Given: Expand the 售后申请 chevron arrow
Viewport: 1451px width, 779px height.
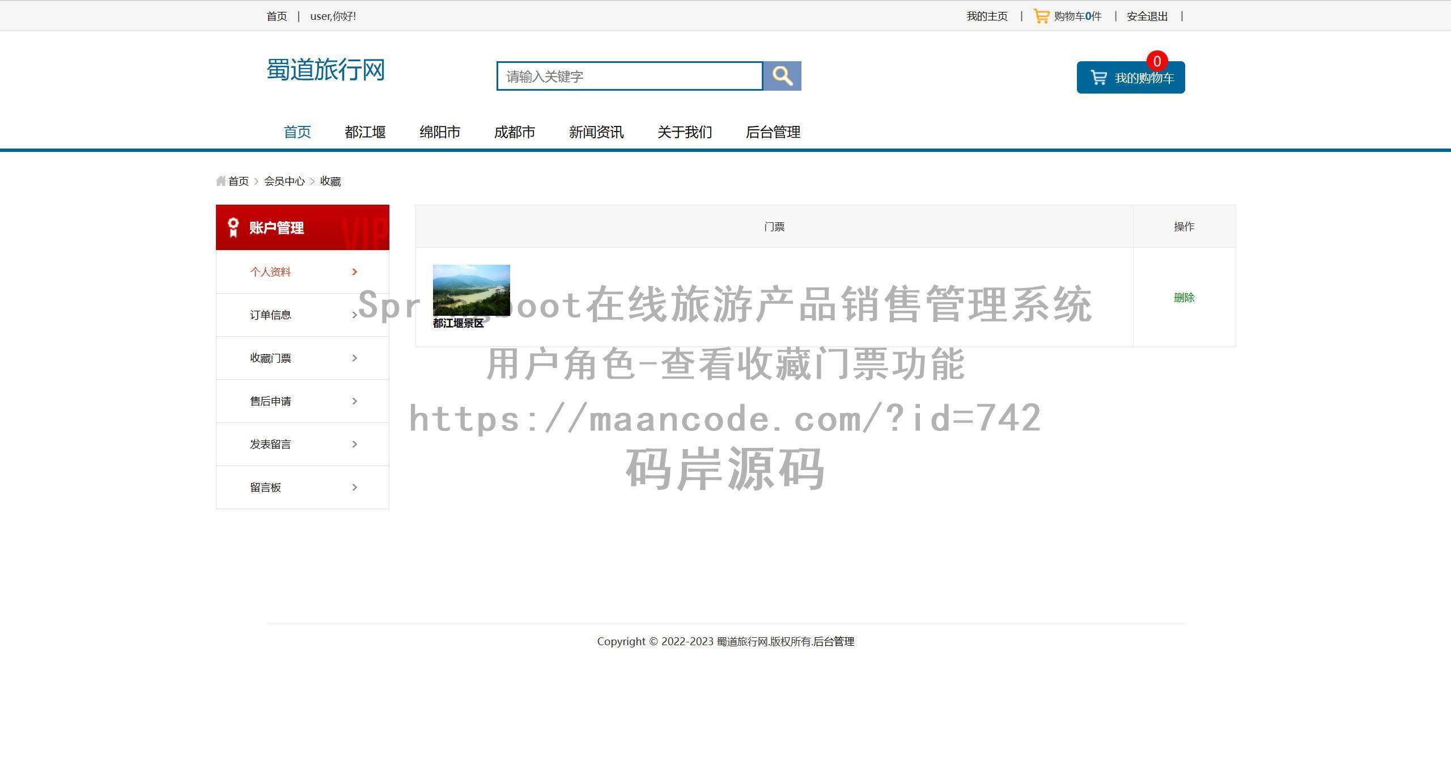Looking at the screenshot, I should coord(355,401).
